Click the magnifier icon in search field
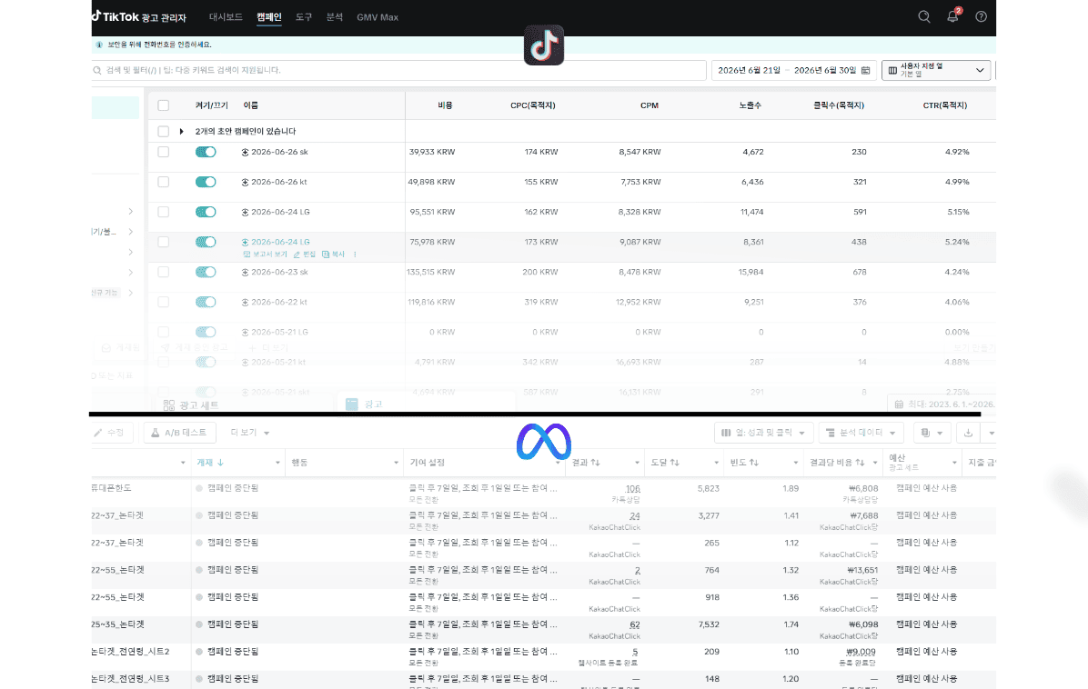This screenshot has height=689, width=1088. [x=97, y=70]
